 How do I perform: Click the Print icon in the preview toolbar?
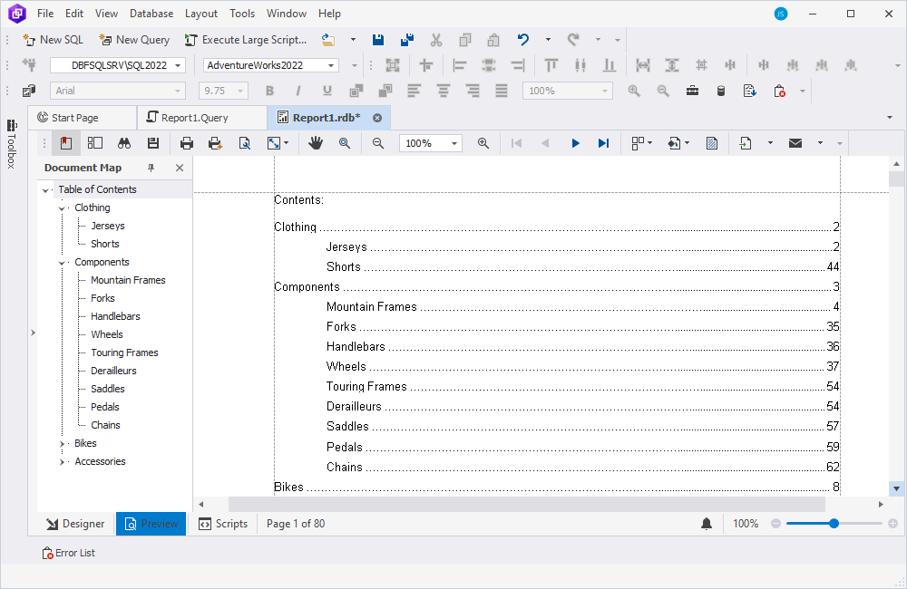tap(187, 143)
